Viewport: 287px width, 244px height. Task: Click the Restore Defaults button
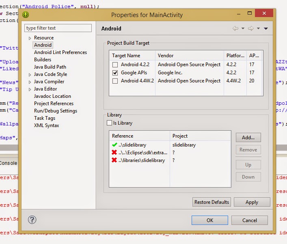[211, 202]
